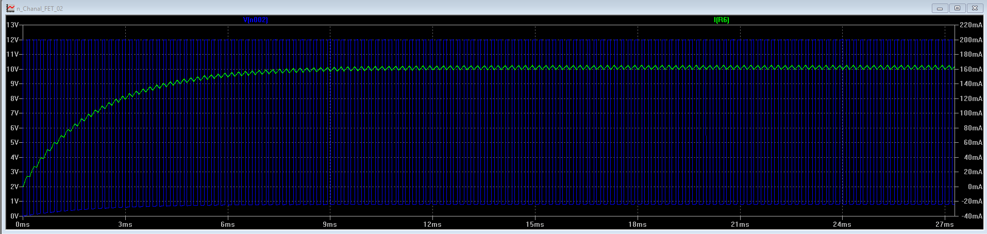Click the 160mA right axis label
The height and width of the screenshot is (234, 987).
click(x=971, y=69)
